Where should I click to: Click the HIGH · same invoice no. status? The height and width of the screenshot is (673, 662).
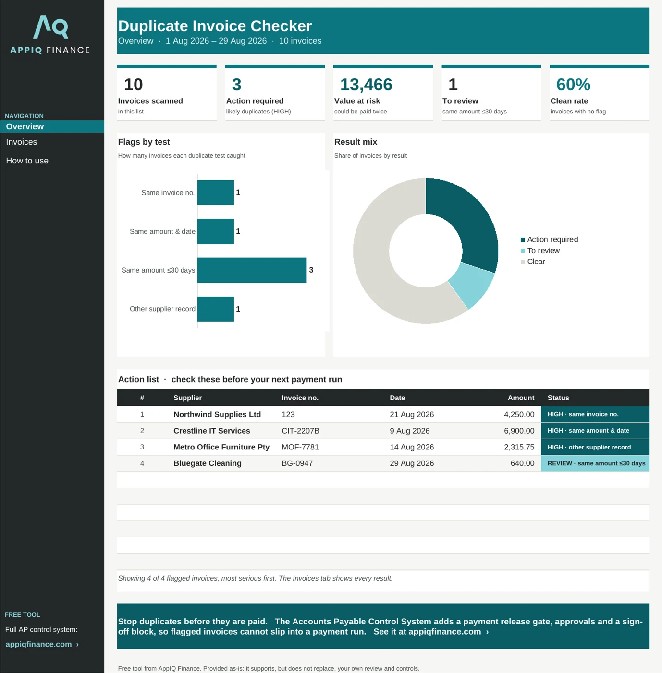point(595,414)
